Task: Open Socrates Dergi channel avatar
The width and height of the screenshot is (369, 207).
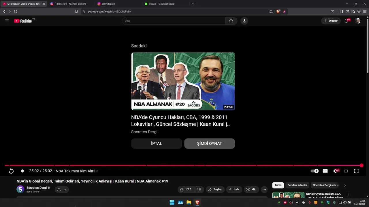Action: [20, 189]
